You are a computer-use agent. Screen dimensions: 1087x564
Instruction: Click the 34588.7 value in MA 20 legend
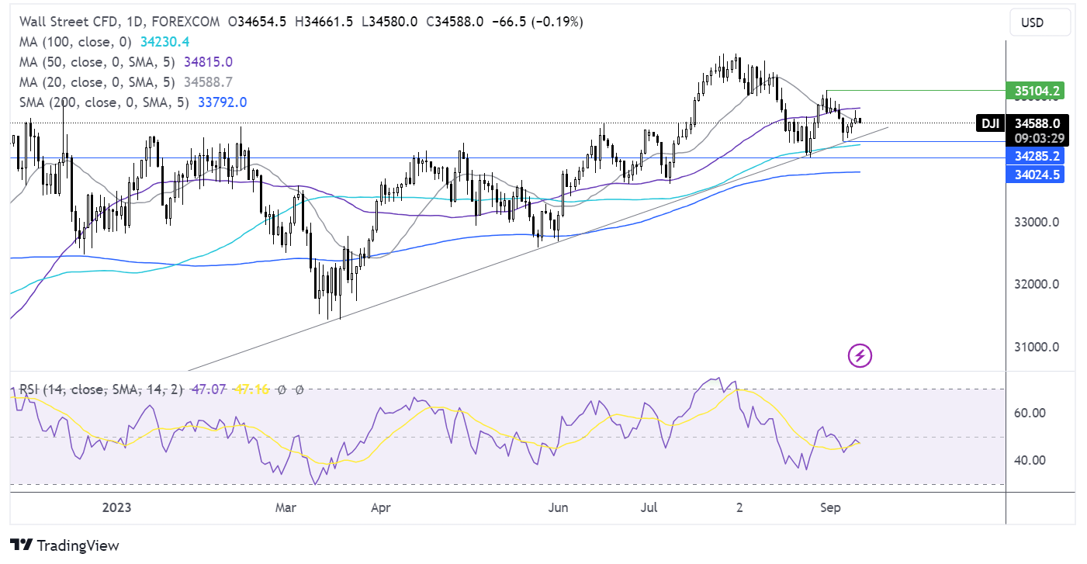[x=208, y=82]
